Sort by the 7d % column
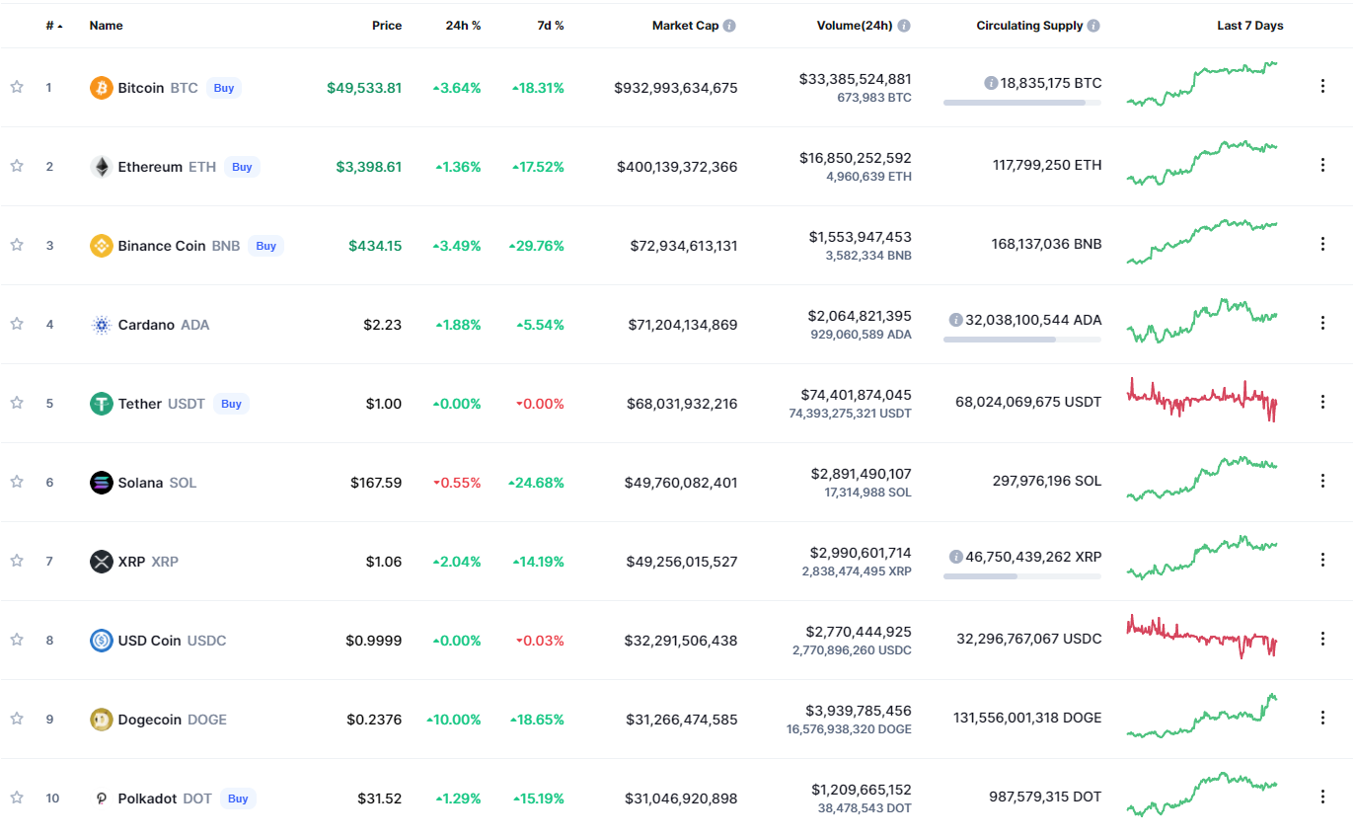Screen dimensions: 1355x837 pyautogui.click(x=551, y=26)
